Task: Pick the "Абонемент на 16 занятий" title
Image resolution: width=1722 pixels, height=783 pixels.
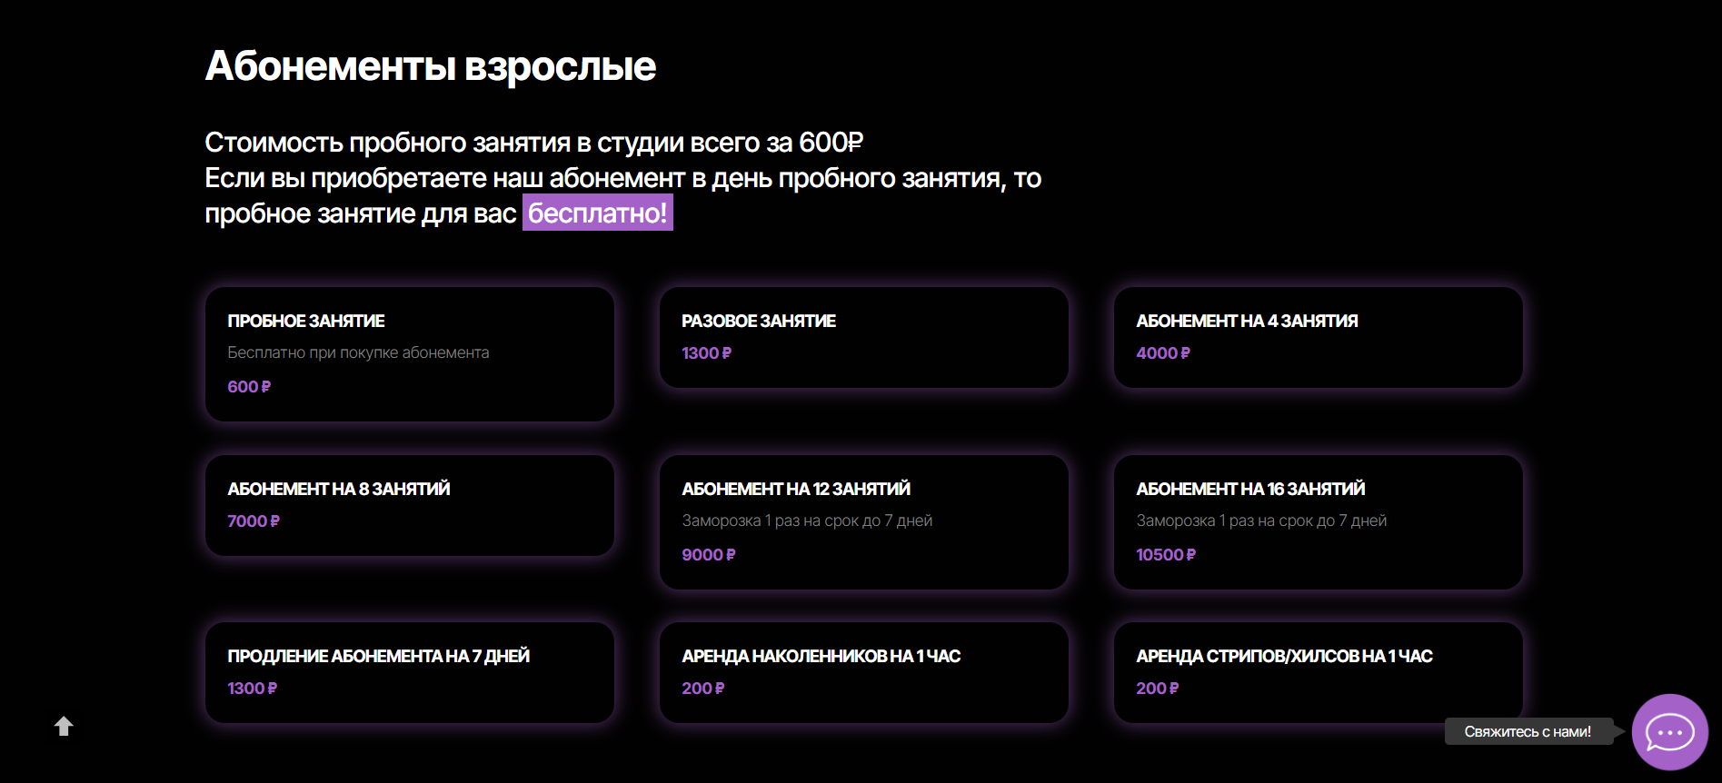Action: [1250, 489]
